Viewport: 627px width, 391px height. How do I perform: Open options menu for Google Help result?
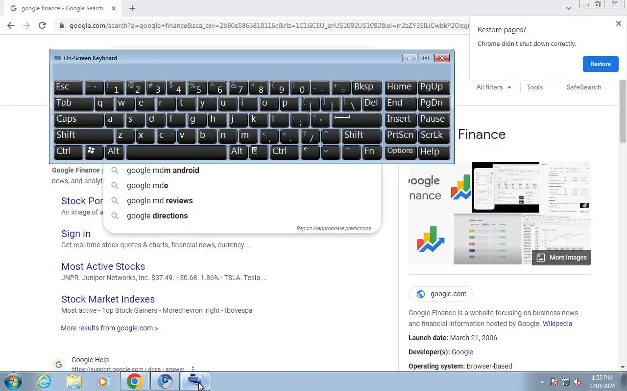193,369
